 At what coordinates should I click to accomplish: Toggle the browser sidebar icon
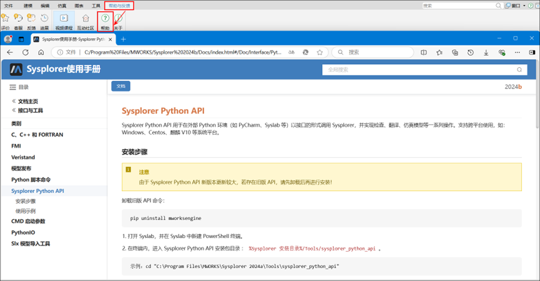(532, 52)
